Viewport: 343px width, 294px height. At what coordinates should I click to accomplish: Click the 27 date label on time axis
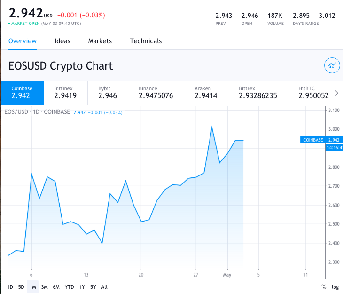coord(196,275)
